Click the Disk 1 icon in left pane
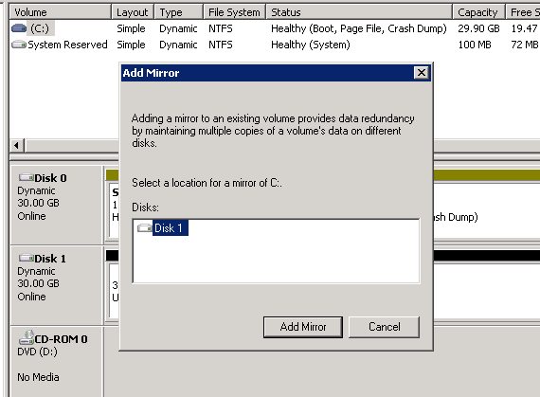 coord(27,258)
